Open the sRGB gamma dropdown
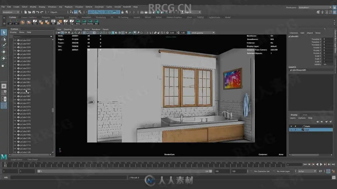Screen dimensions: 337x189 click(203, 33)
